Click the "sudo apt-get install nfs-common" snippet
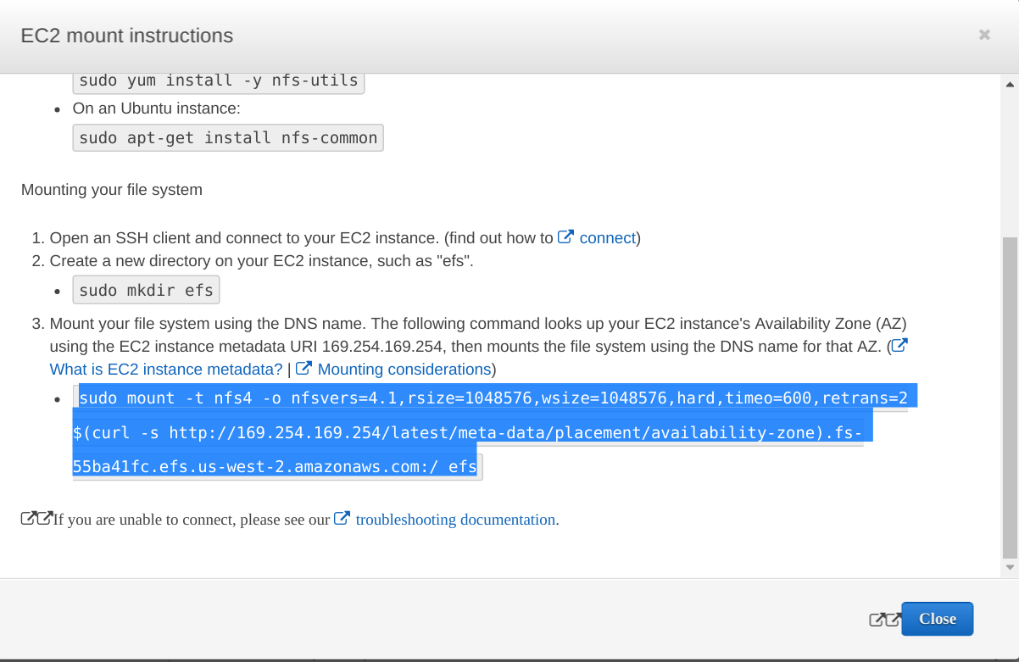This screenshot has height=662, width=1019. (227, 136)
